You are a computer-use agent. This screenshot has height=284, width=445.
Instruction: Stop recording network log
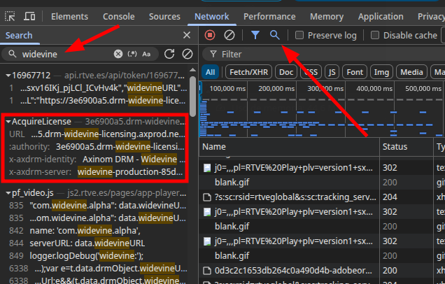(x=210, y=35)
